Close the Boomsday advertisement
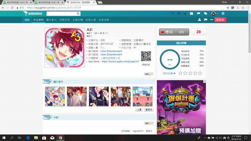The width and height of the screenshot is (251, 141). [x=204, y=81]
